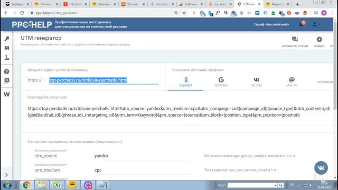The width and height of the screenshot is (338, 190).
Task: Click the PPC-HELP logo
Action: click(32, 25)
